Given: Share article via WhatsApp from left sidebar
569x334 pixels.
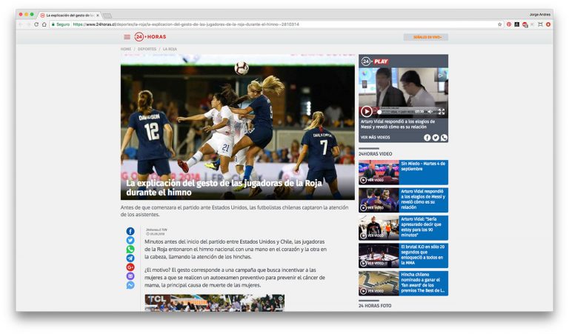Looking at the screenshot, I should point(130,250).
